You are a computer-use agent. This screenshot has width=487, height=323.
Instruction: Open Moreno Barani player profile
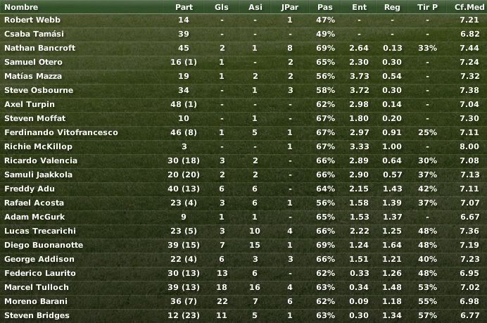pyautogui.click(x=36, y=301)
